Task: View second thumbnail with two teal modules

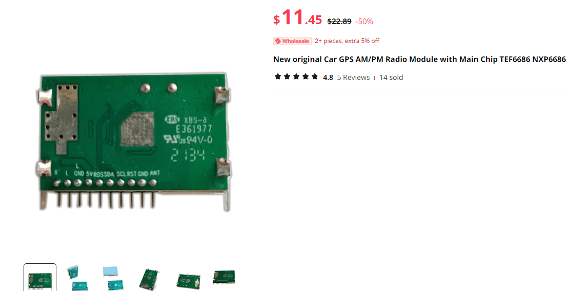Action: pyautogui.click(x=77, y=278)
